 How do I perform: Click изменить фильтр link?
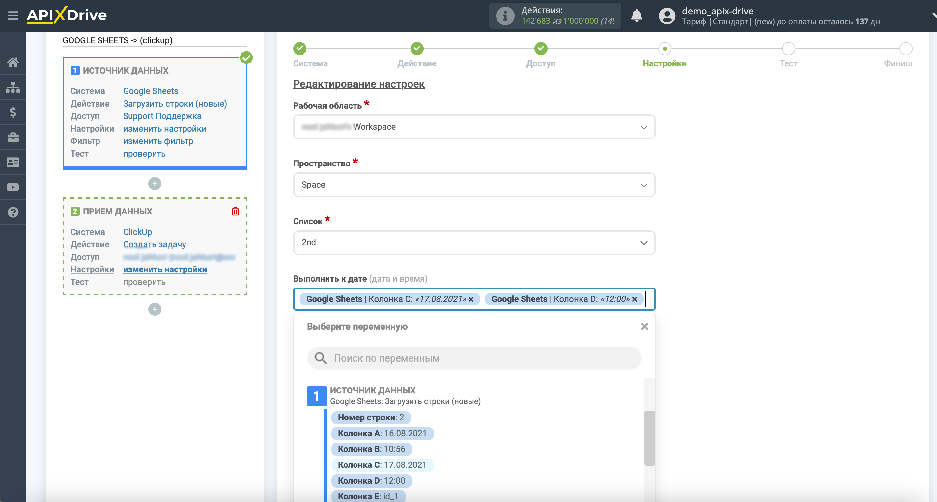158,141
